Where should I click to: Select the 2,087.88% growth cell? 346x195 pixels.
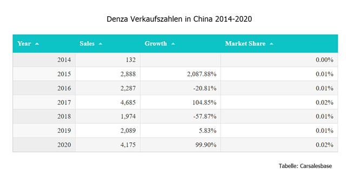[x=181, y=74]
